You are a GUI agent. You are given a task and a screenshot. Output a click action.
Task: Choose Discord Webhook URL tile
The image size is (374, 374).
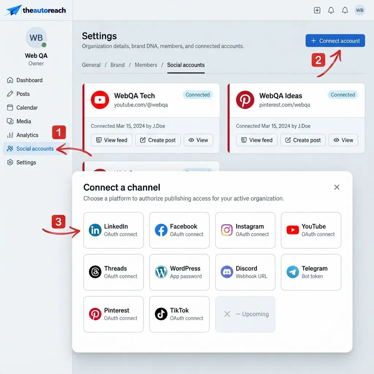[245, 272]
